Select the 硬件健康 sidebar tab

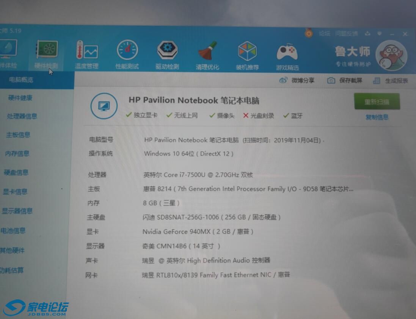click(x=20, y=98)
